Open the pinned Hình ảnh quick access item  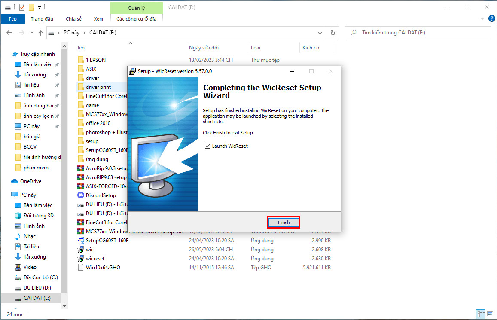[34, 95]
